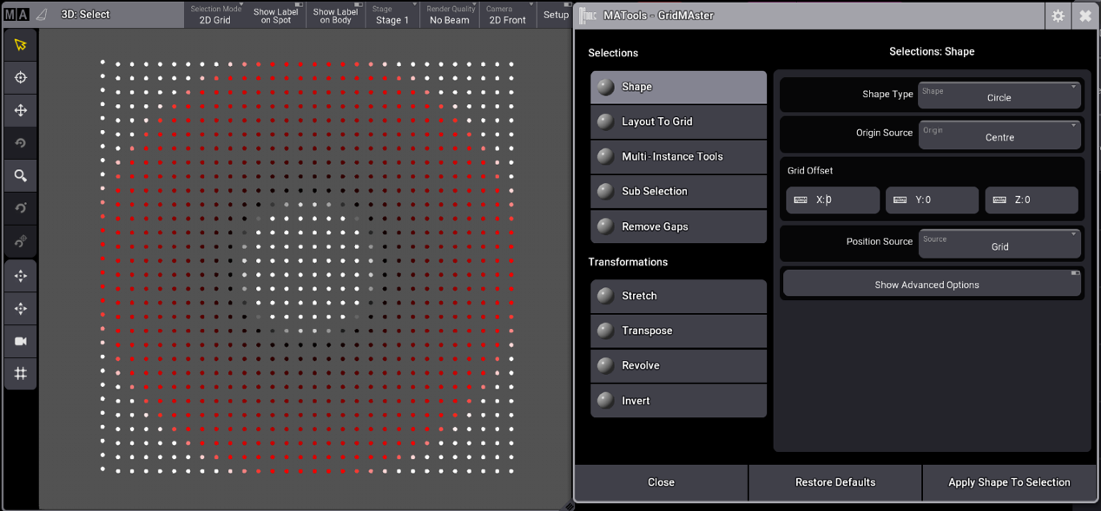The height and width of the screenshot is (511, 1101).
Task: Click the Origin Source label
Action: tap(884, 133)
